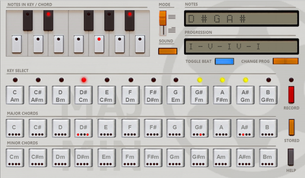Toggle the gray HELP switch
The image size is (305, 178).
291,157
